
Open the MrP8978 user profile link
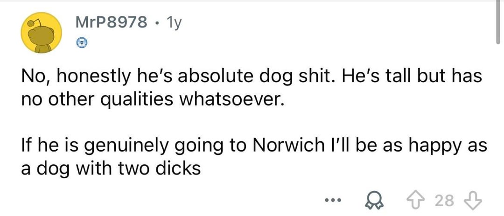click(x=111, y=22)
